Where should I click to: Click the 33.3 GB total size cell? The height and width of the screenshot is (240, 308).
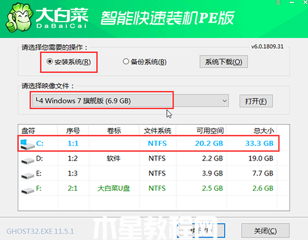pyautogui.click(x=259, y=143)
